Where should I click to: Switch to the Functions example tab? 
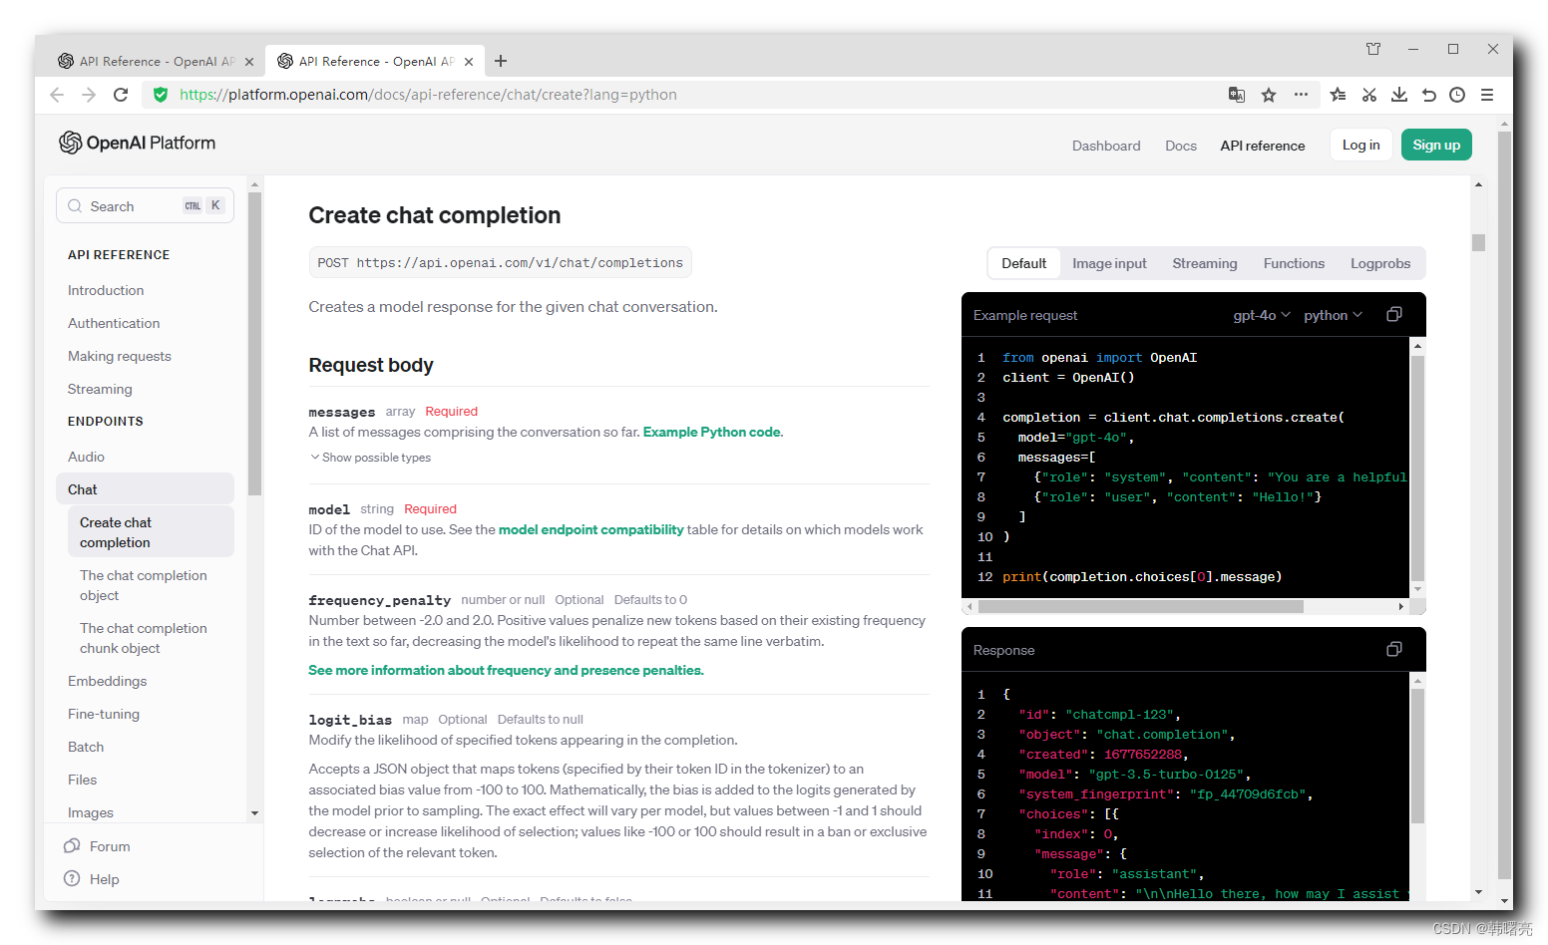point(1294,263)
